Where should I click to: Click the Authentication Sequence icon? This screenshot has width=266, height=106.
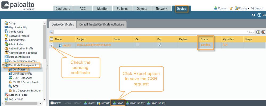point(6,53)
